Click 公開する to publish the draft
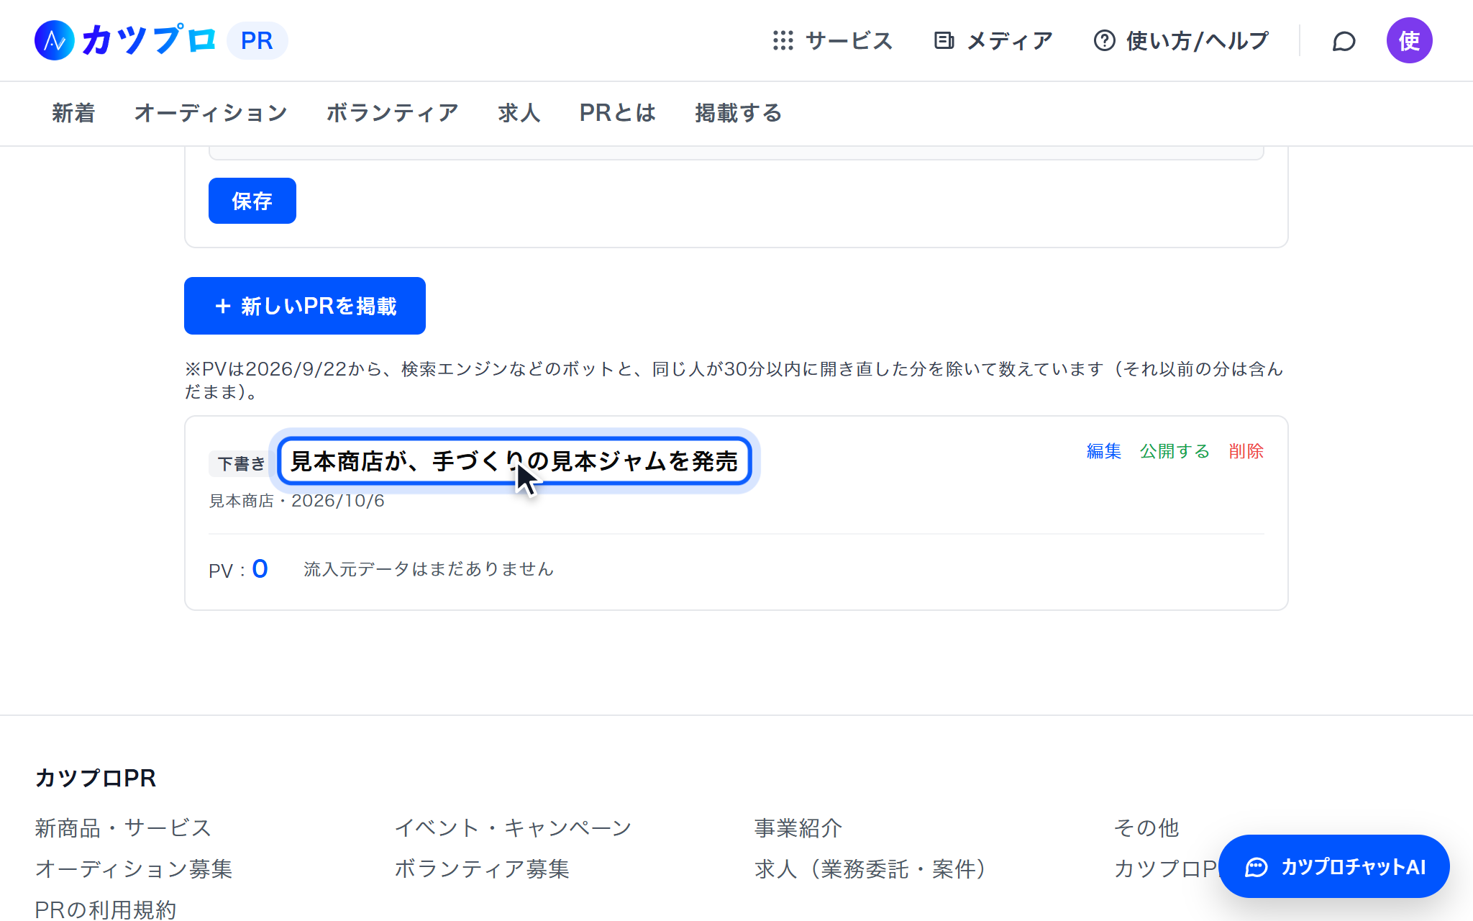Image resolution: width=1473 pixels, height=921 pixels. point(1175,451)
